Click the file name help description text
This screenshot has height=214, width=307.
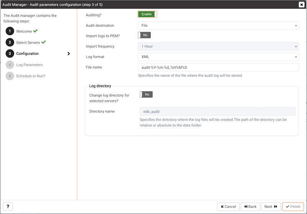[x=190, y=76]
